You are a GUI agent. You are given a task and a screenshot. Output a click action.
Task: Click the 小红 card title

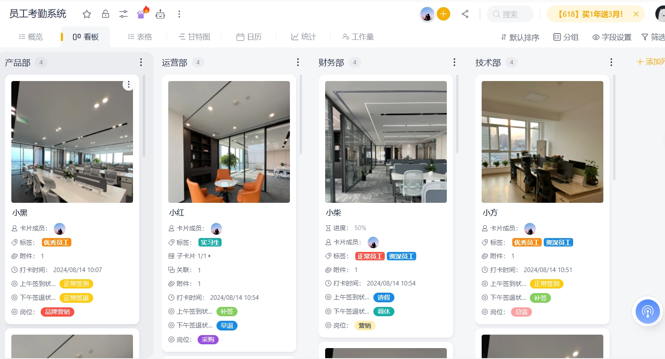coord(177,213)
